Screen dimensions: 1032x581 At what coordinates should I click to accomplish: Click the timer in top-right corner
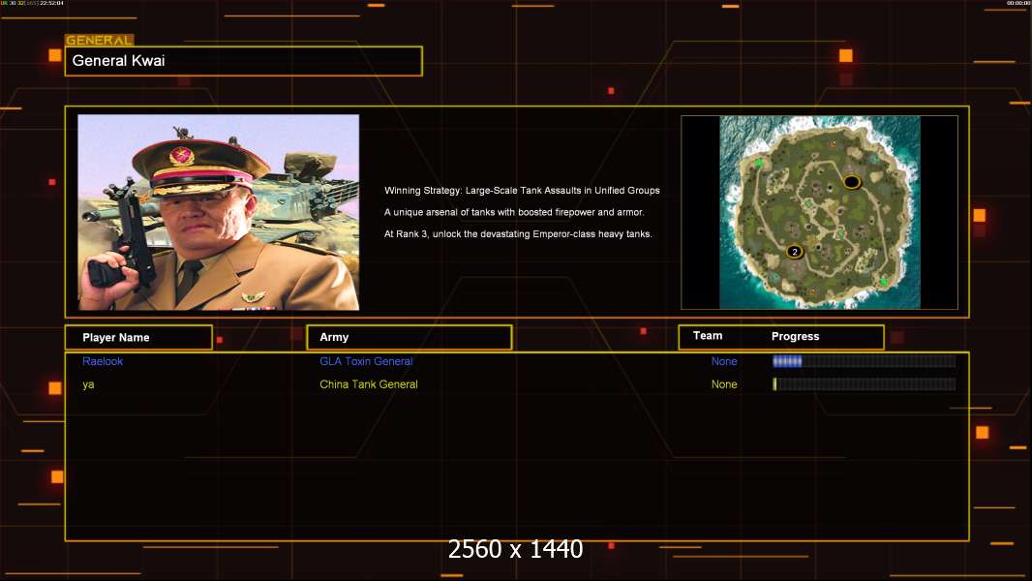click(x=1017, y=4)
